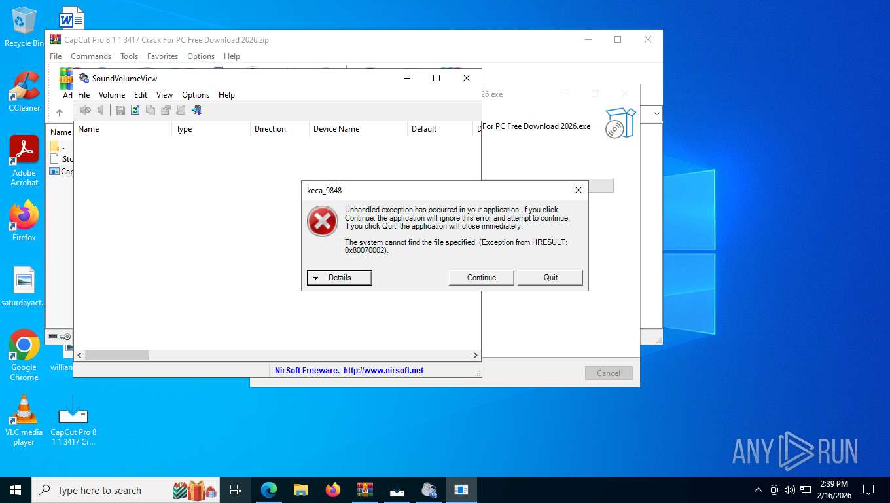The height and width of the screenshot is (503, 890).
Task: Select the '.Sto' file row in WinRAR list
Action: coord(62,158)
